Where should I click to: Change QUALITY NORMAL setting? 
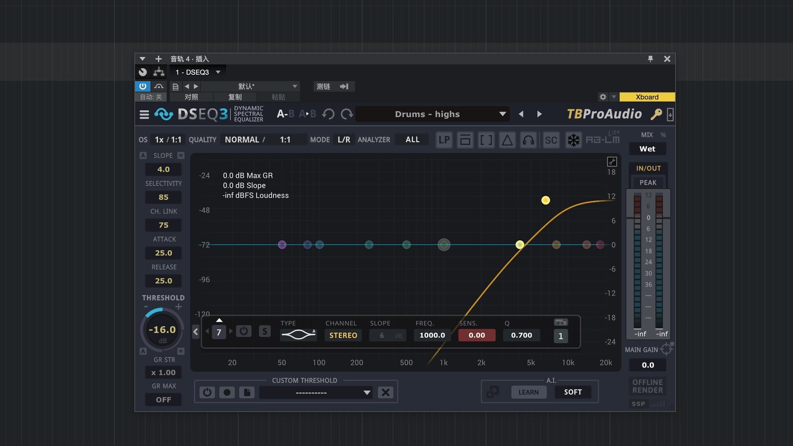coord(242,140)
